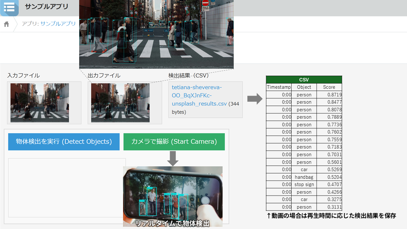
Task: Select the green CSV table title bar
Action: [x=304, y=80]
